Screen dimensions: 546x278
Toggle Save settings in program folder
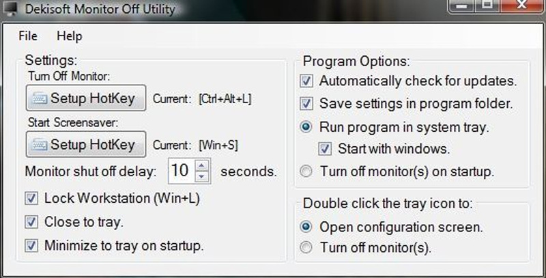coord(306,104)
